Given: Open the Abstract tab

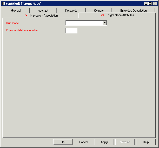Looking at the screenshot, I should click(x=43, y=11).
